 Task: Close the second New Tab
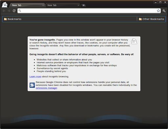[x=78, y=5]
